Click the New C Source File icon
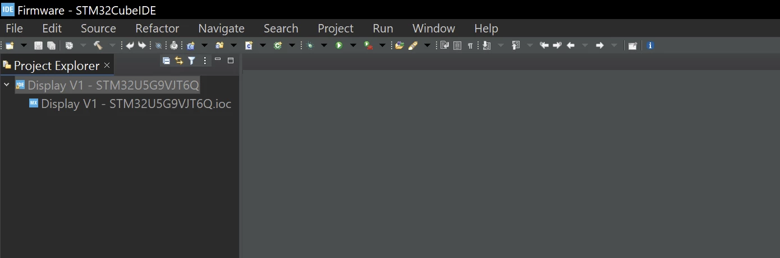This screenshot has height=258, width=780. pos(249,45)
